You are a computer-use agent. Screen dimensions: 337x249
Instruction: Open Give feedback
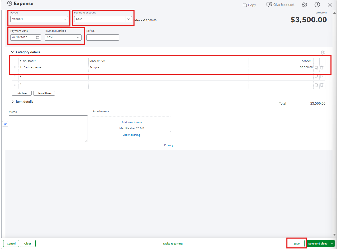point(280,4)
